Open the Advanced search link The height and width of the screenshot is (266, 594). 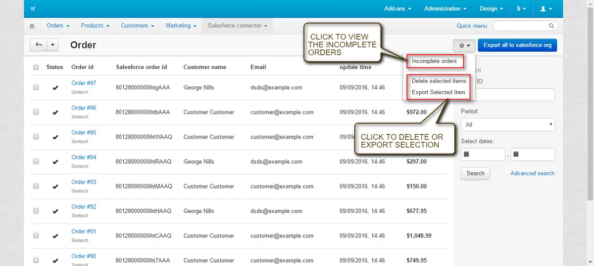click(x=532, y=173)
